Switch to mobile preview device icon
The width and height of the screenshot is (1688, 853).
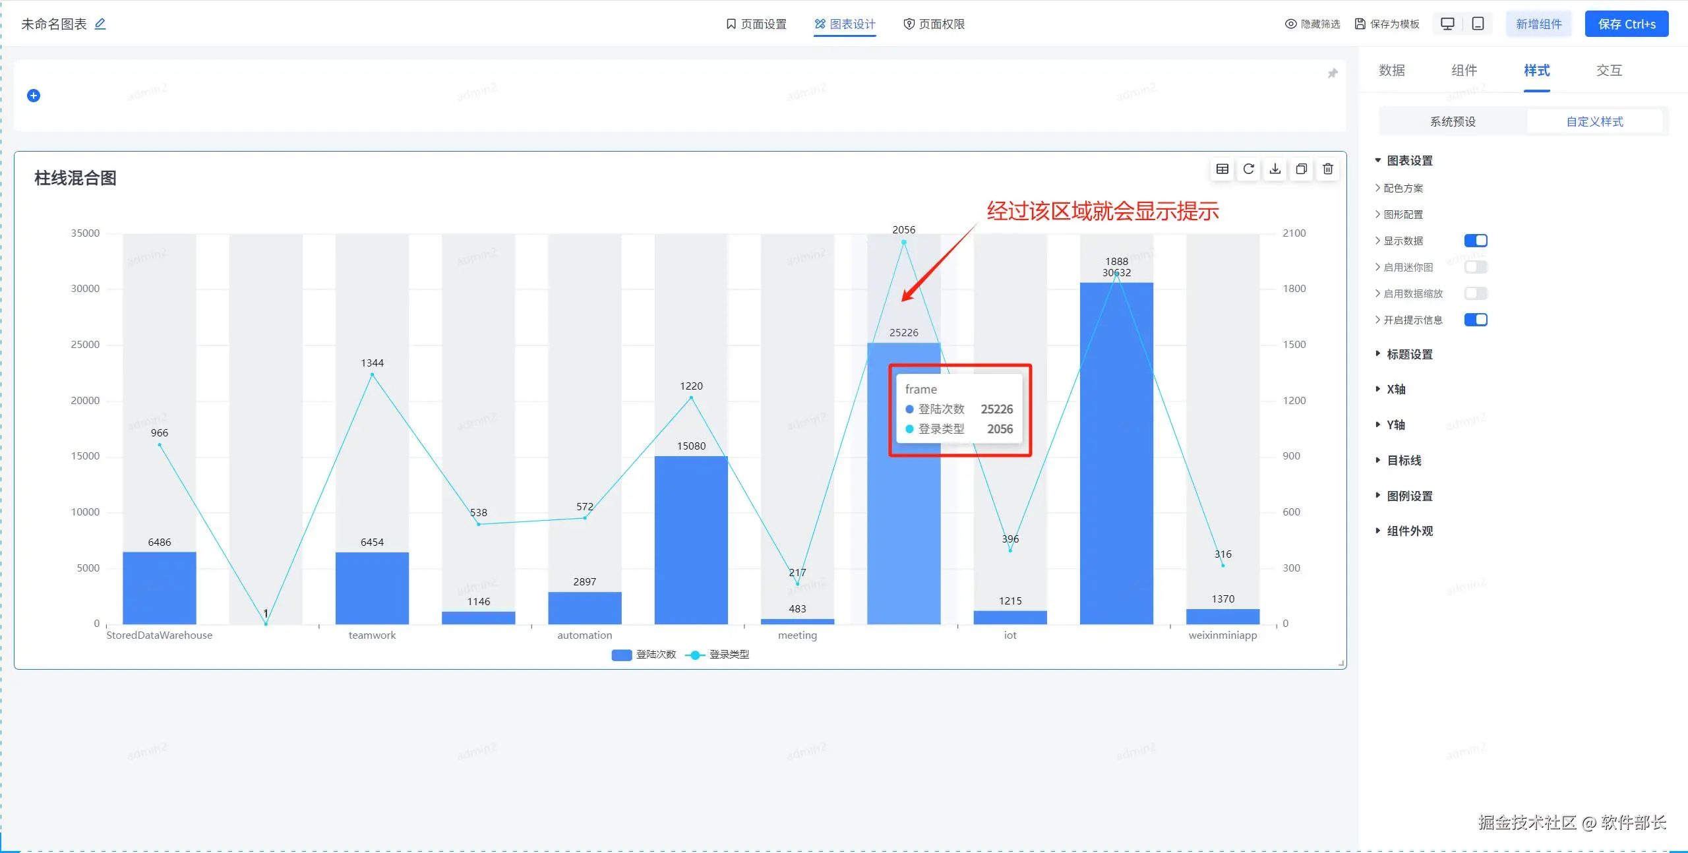pos(1478,24)
